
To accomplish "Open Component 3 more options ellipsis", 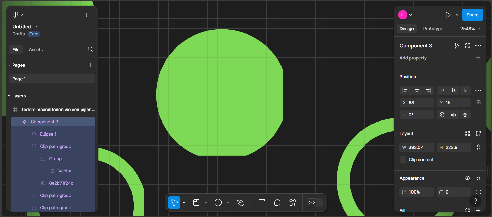I will pyautogui.click(x=478, y=46).
